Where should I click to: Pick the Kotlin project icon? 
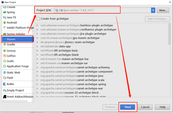click(4, 84)
